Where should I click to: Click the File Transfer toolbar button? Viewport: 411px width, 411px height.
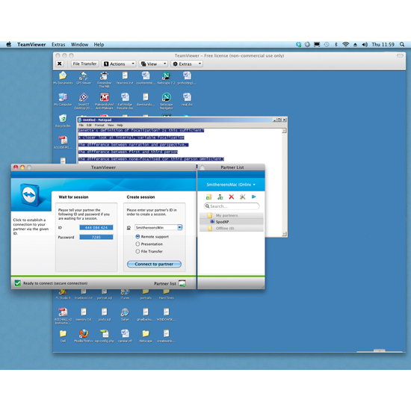pyautogui.click(x=84, y=64)
